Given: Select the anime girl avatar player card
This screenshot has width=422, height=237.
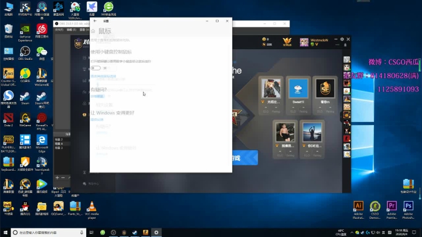Looking at the screenshot, I should click(x=271, y=96).
